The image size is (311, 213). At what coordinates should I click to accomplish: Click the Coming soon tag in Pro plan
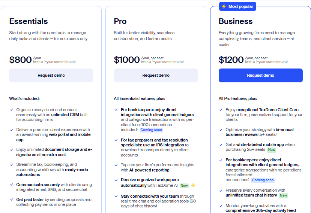(151, 130)
